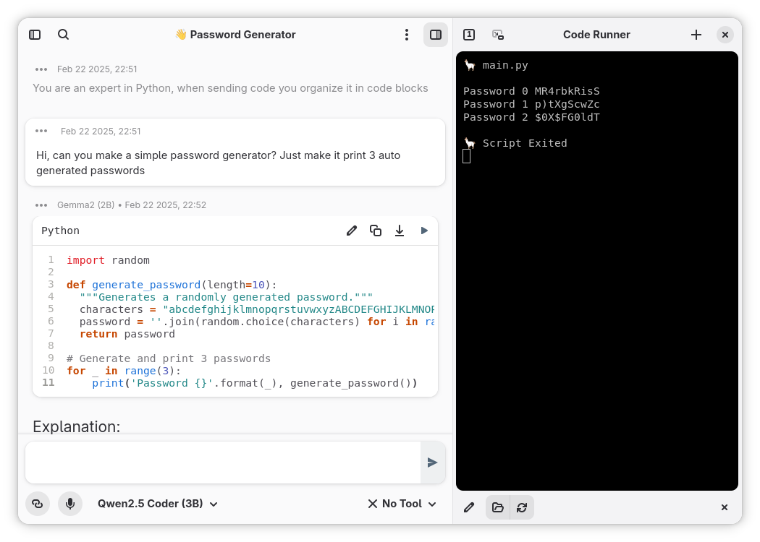Click the Python language label of code block

click(x=60, y=231)
